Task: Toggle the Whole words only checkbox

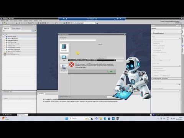Action: pos(153,41)
